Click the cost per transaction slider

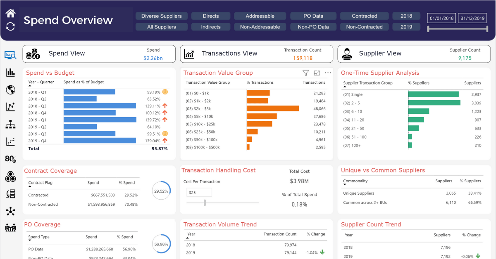point(205,202)
